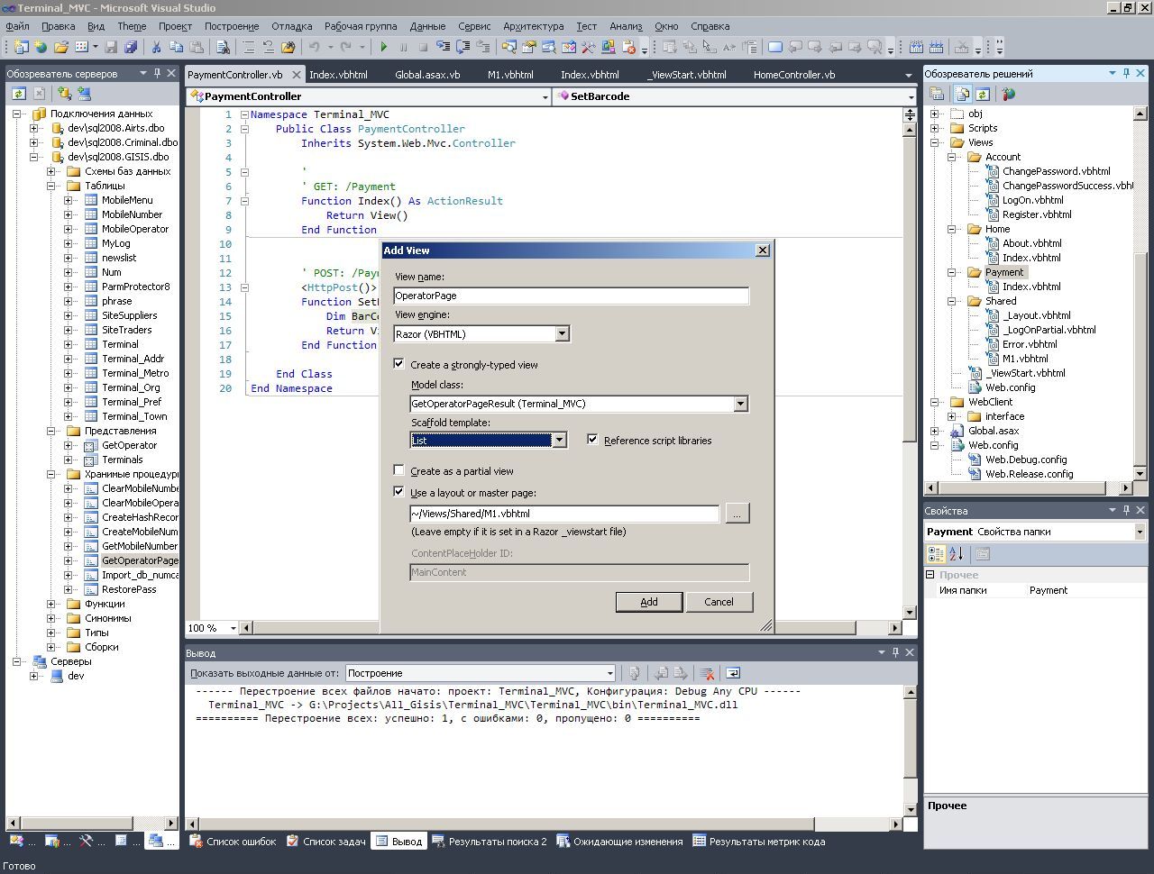Close the Server Explorer panel
Screen dimensions: 1154x874
[x=171, y=73]
